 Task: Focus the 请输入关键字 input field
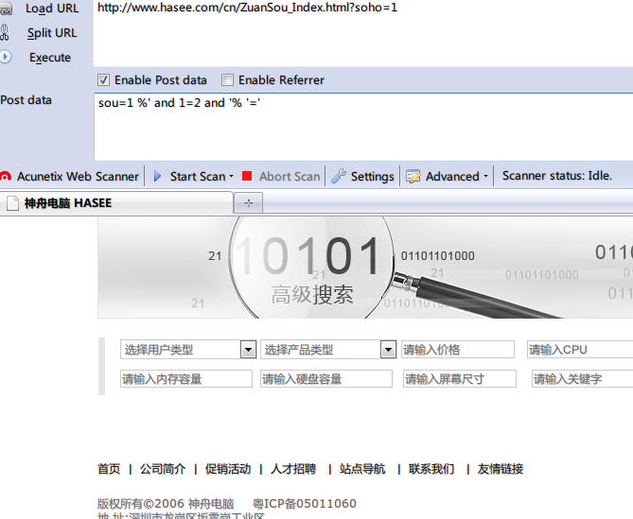[x=583, y=379]
